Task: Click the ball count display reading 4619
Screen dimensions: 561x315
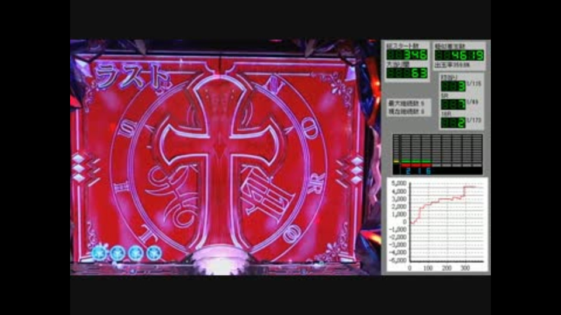Action: point(459,55)
